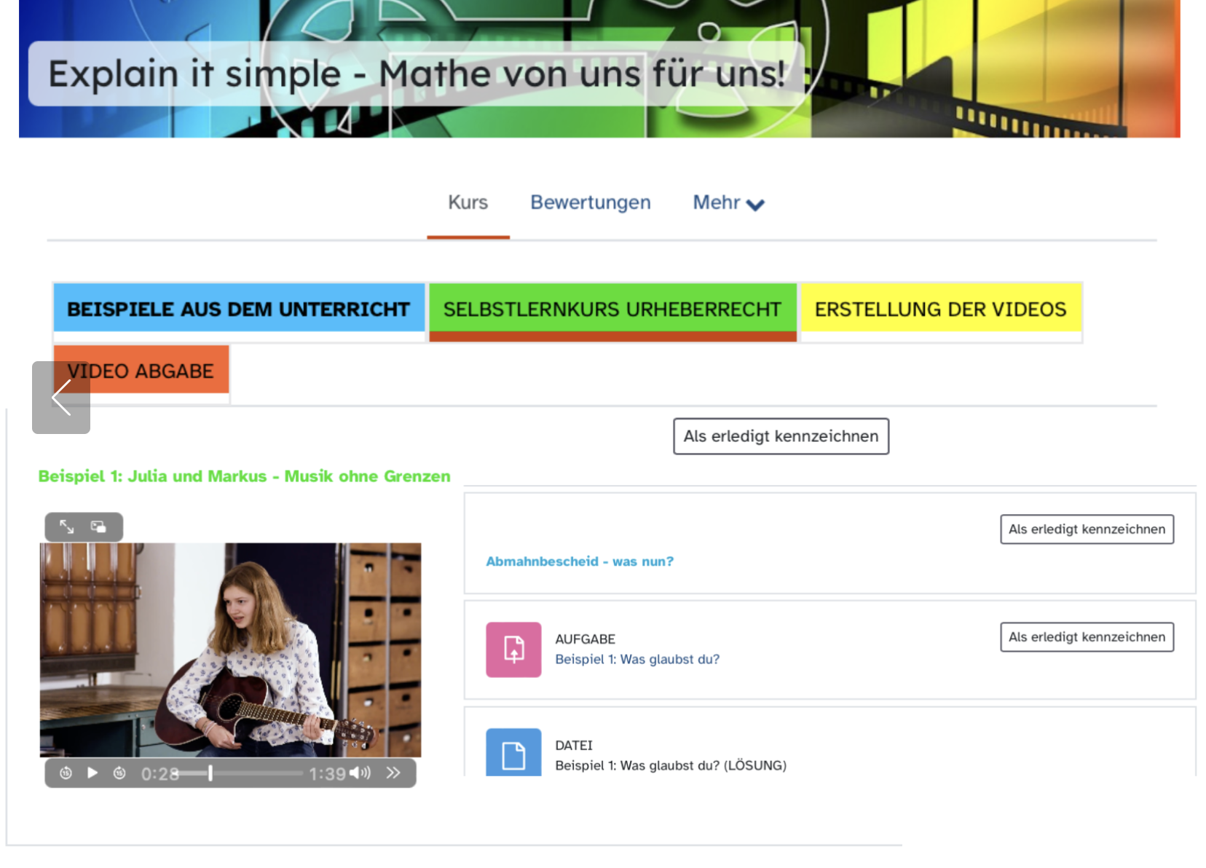Expand the Mehr dropdown menu

tap(728, 202)
